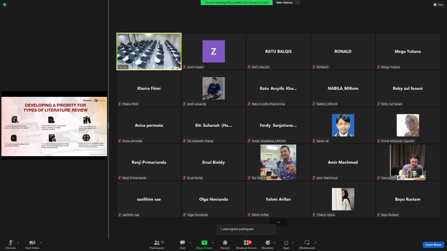This screenshot has width=447, height=251.
Task: Select Ranji Primarianda participant tile
Action: [x=149, y=162]
